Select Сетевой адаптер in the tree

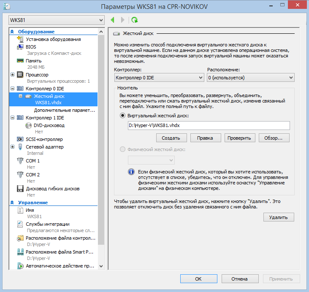(x=45, y=147)
